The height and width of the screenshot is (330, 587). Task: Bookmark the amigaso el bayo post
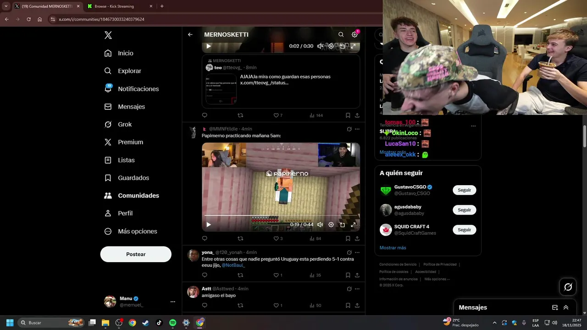[x=348, y=305]
